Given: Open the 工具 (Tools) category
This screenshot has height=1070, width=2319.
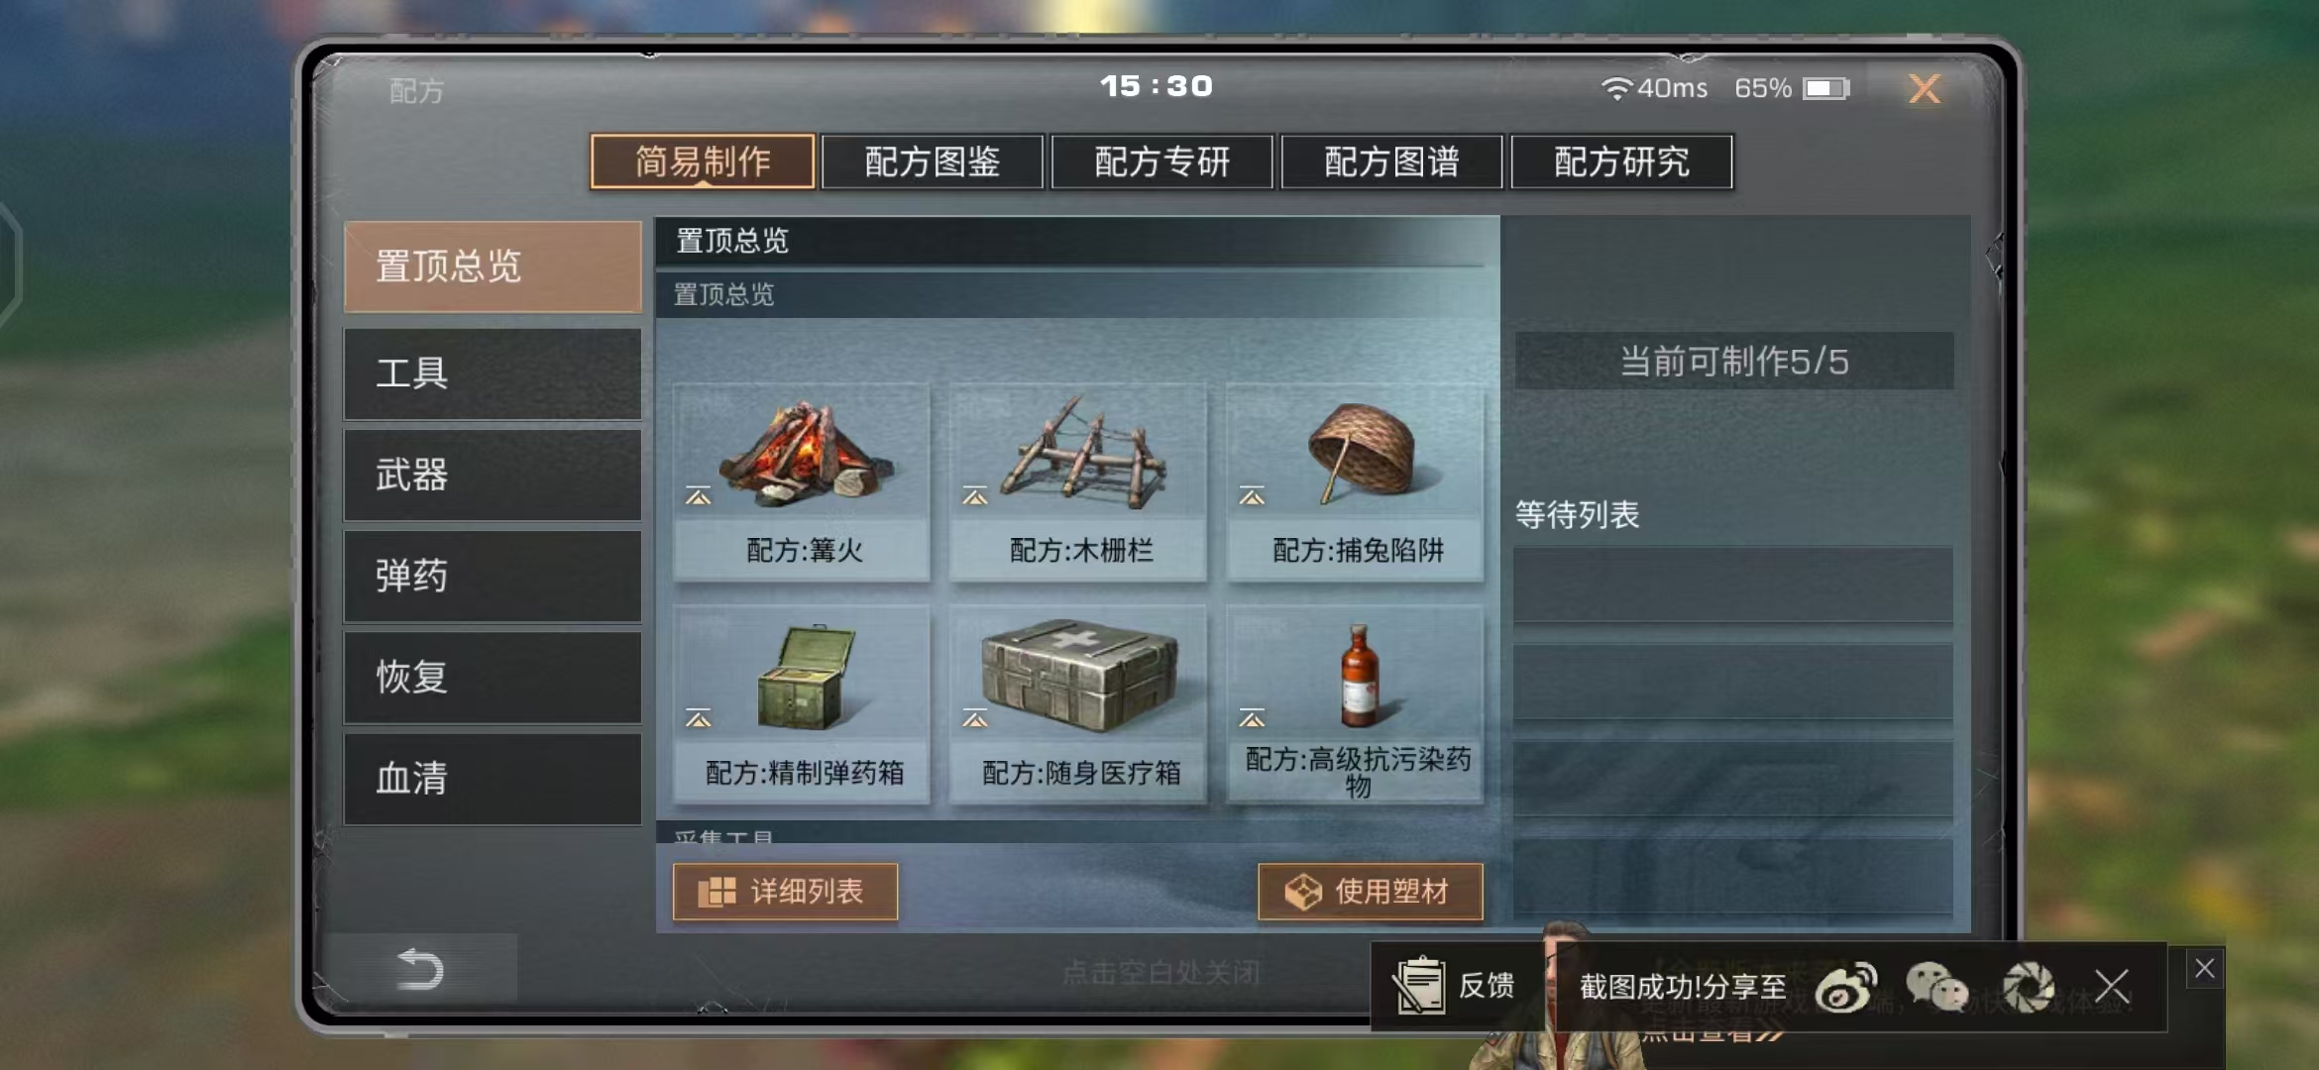Looking at the screenshot, I should [x=493, y=374].
